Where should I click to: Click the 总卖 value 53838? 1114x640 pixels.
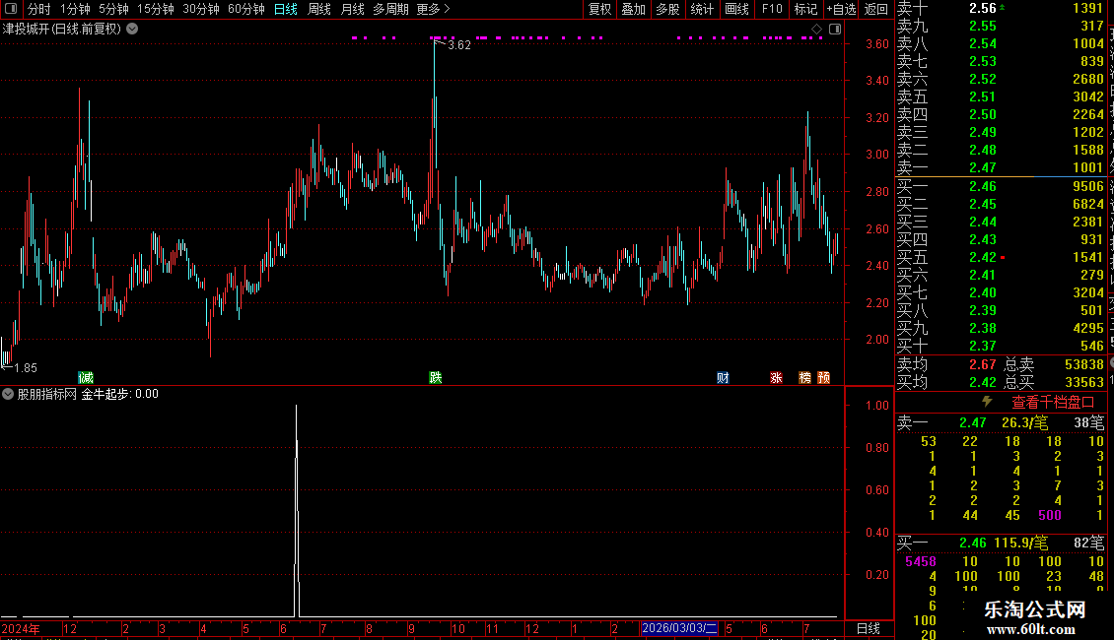coord(1084,364)
